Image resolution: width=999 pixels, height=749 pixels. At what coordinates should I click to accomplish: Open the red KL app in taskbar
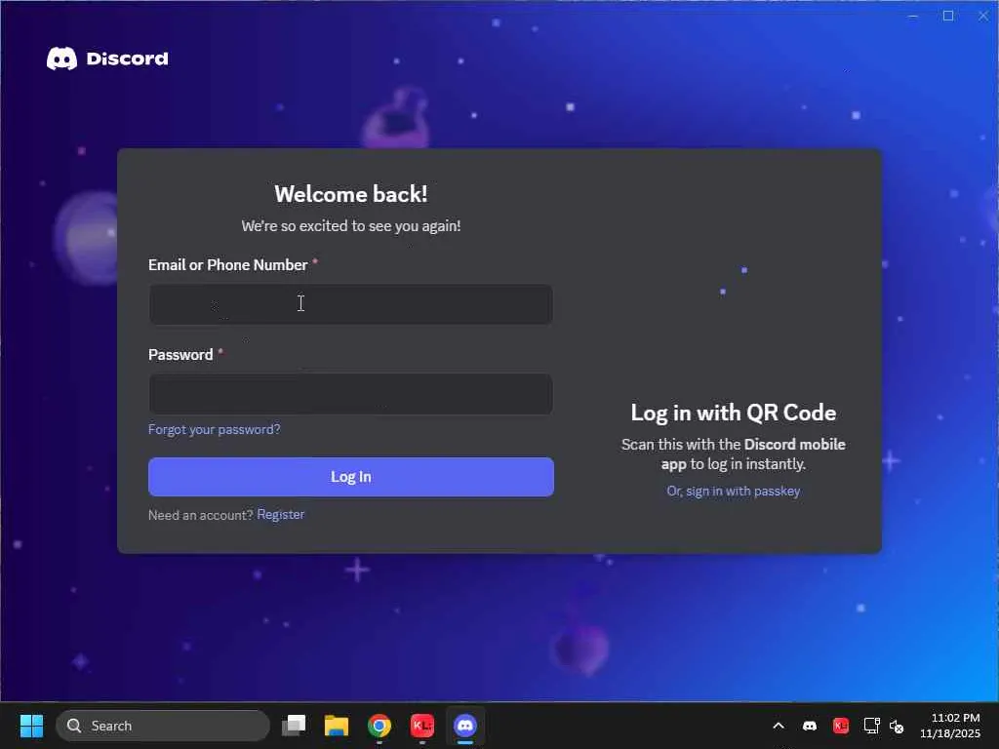[x=421, y=726]
